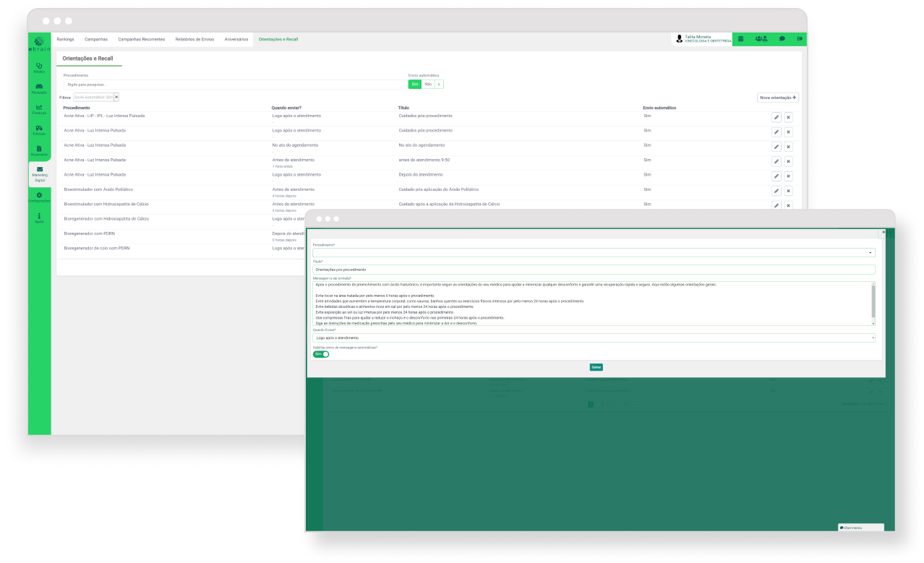The height and width of the screenshot is (563, 924).
Task: Go to Configurações gear in sidebar
Action: coord(39,197)
